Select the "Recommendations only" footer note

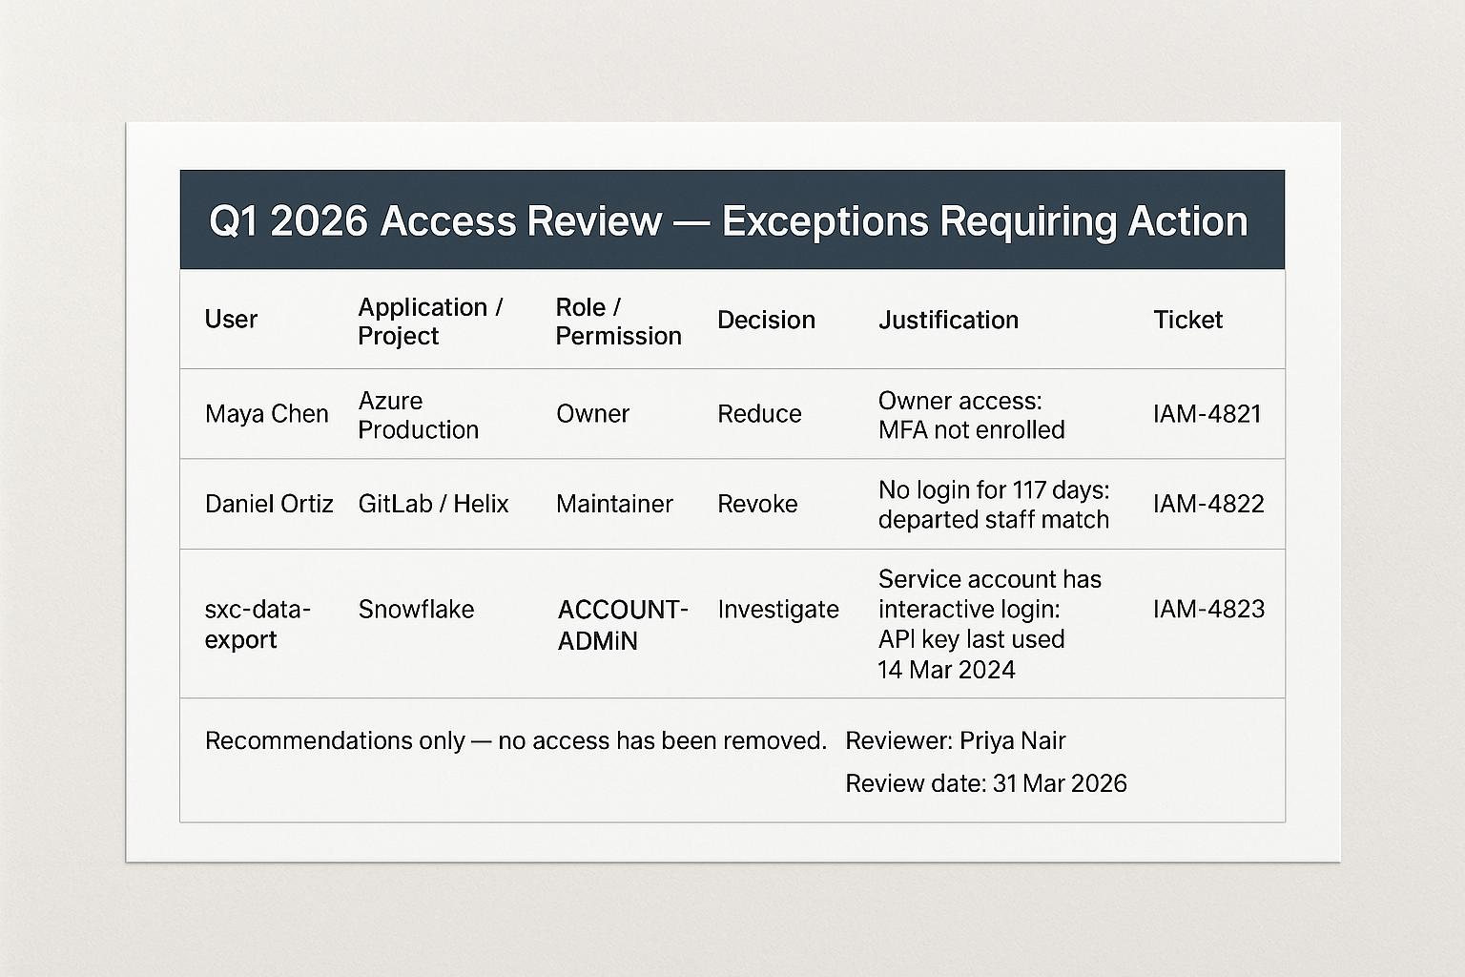coord(516,741)
